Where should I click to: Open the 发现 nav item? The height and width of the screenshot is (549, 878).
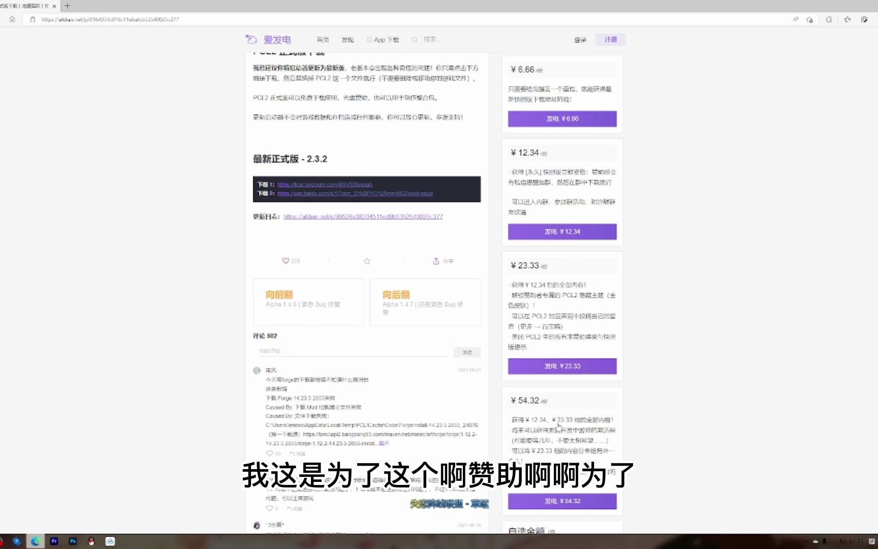point(348,40)
